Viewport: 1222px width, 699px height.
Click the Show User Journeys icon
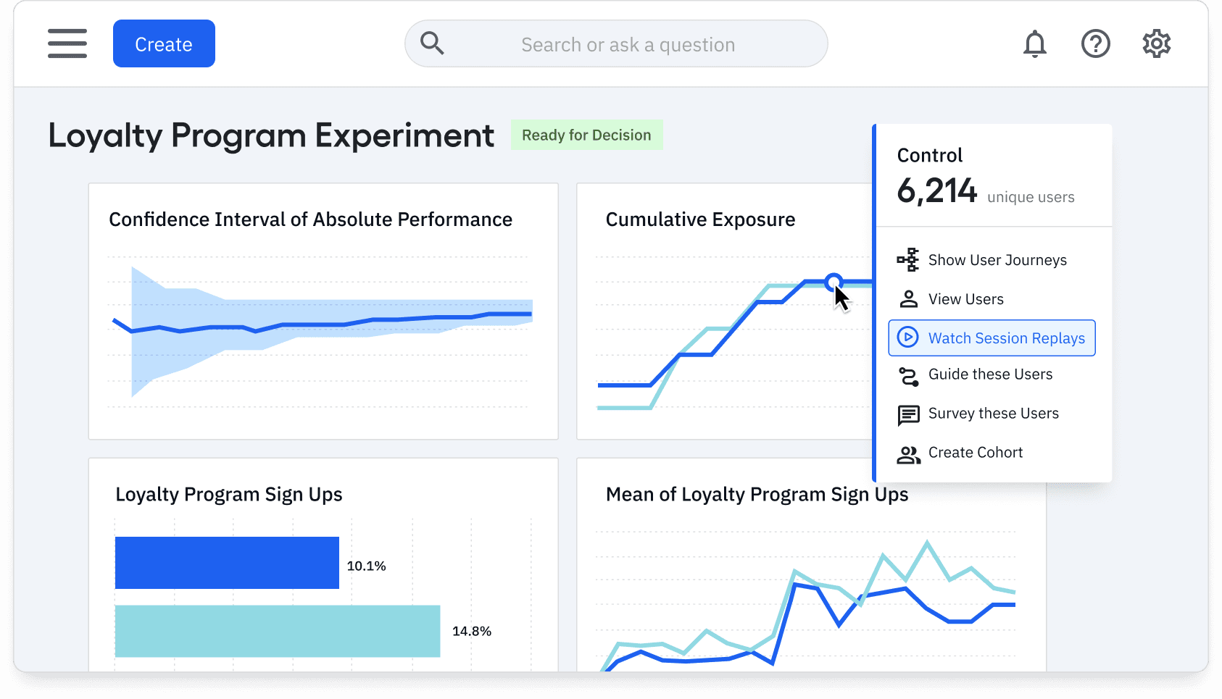point(908,259)
